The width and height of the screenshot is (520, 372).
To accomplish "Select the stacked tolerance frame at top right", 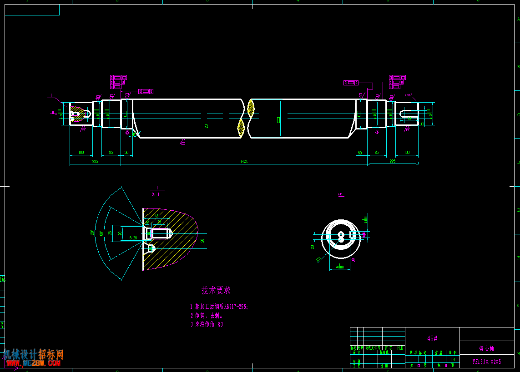I will [396, 82].
